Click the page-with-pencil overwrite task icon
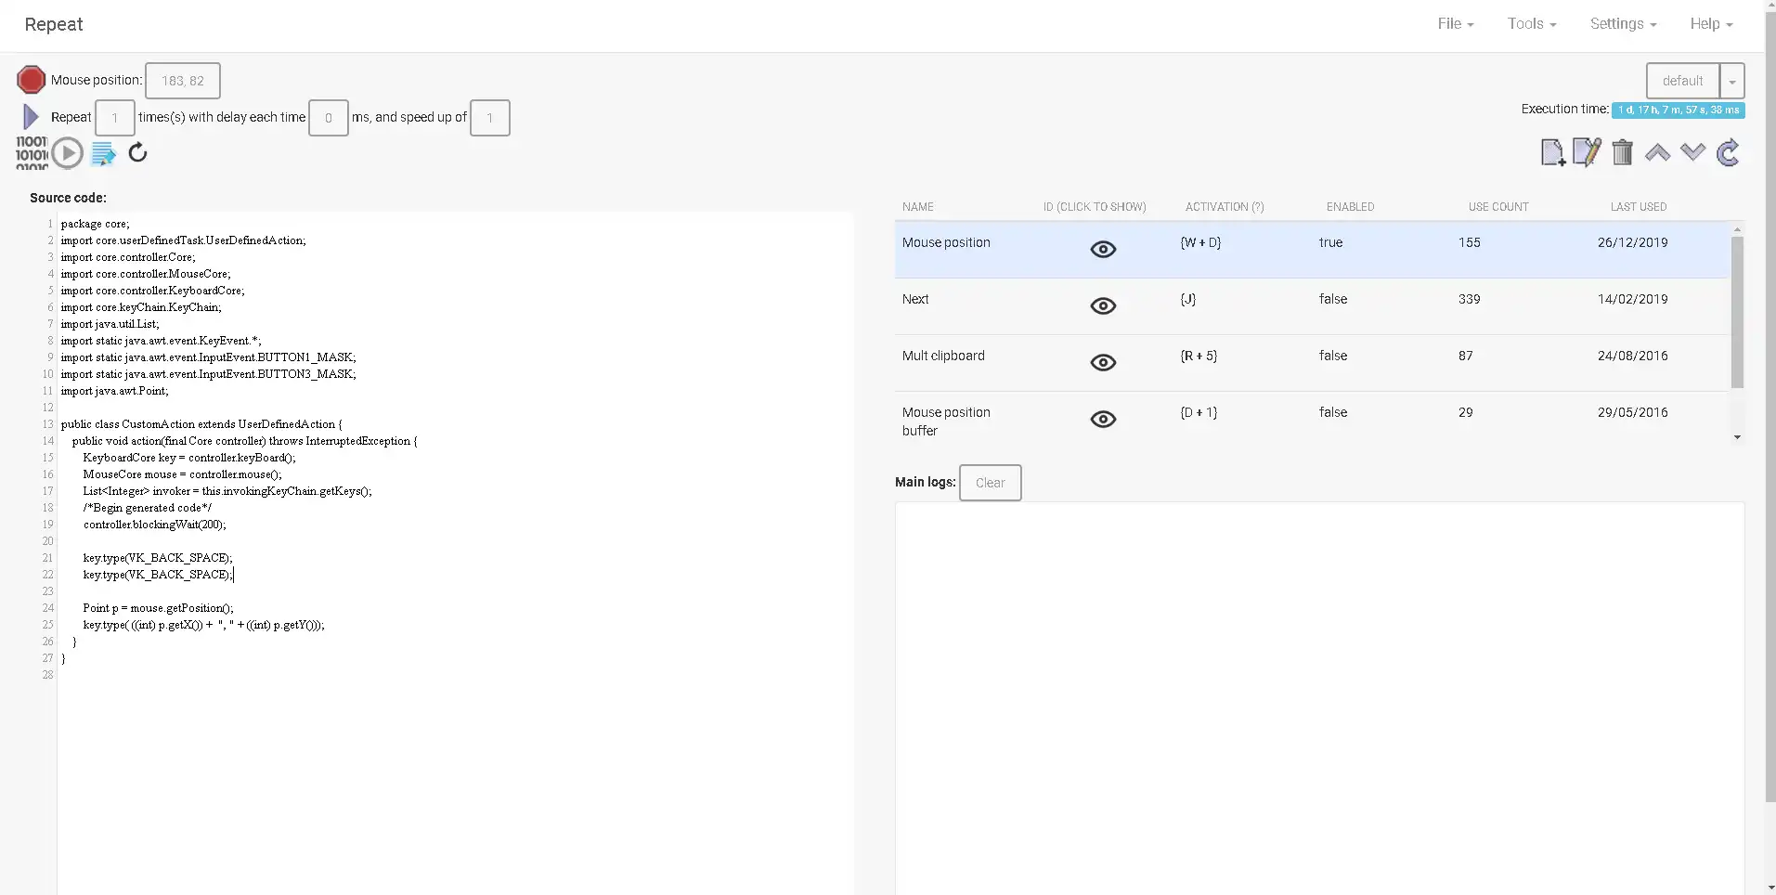Image resolution: width=1776 pixels, height=895 pixels. pyautogui.click(x=1587, y=152)
